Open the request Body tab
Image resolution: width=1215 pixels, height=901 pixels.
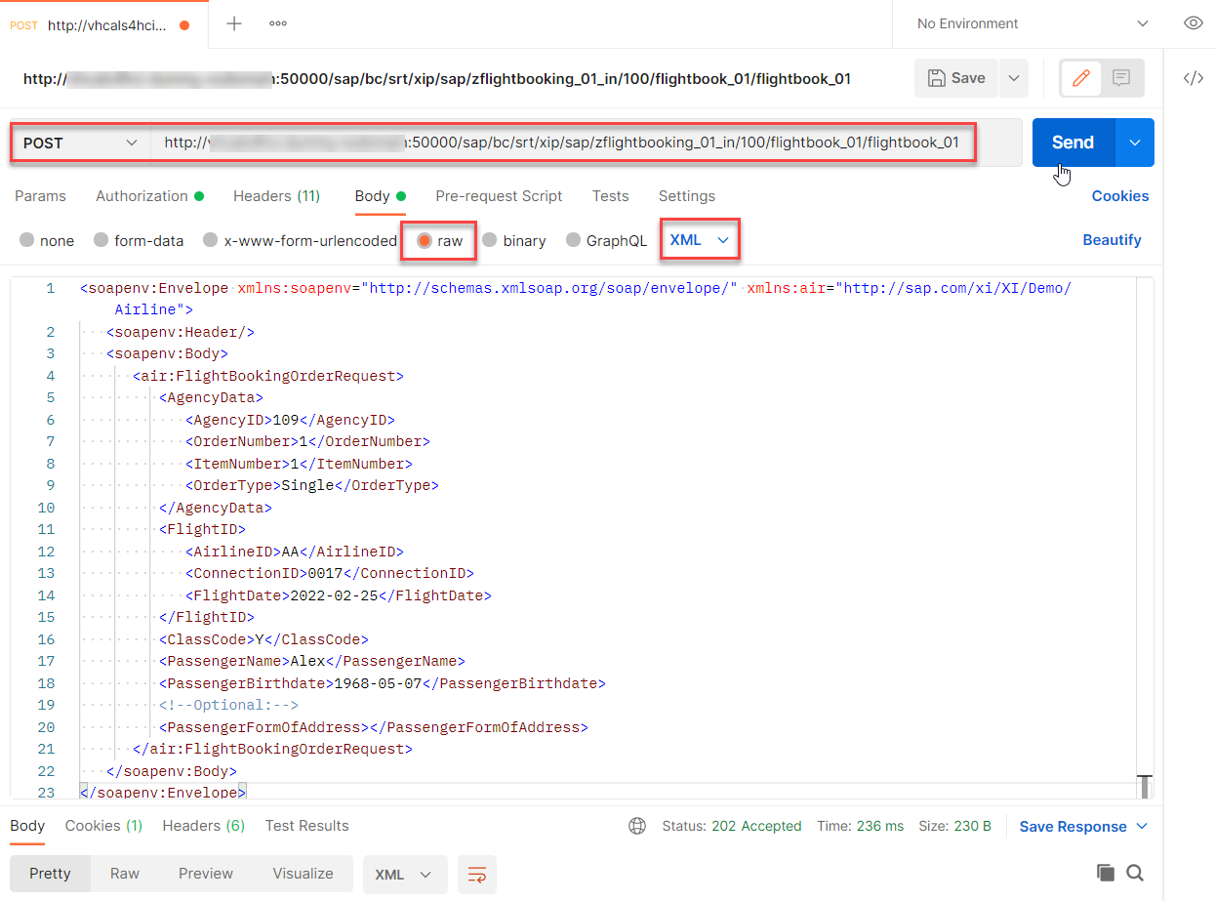coord(380,195)
